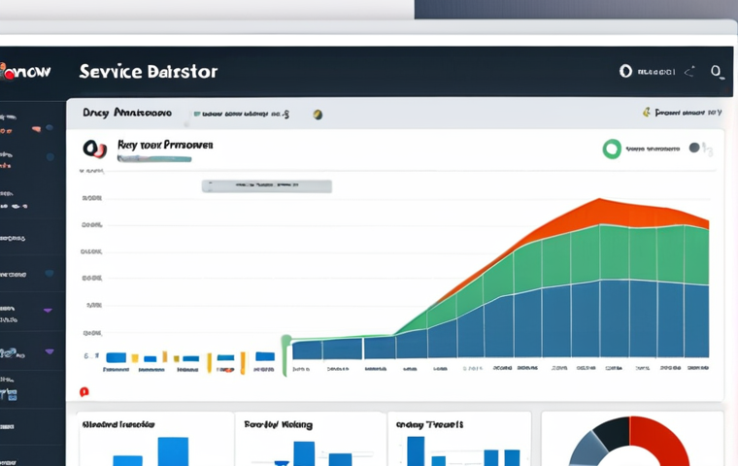Click the orange arrow icon in sidebar
The width and height of the screenshot is (738, 466).
(36, 128)
